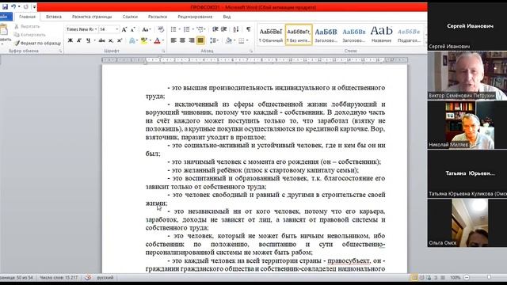Screen dimensions: 507x285
Task: Open the undo history dropdown arrow
Action: point(19,7)
